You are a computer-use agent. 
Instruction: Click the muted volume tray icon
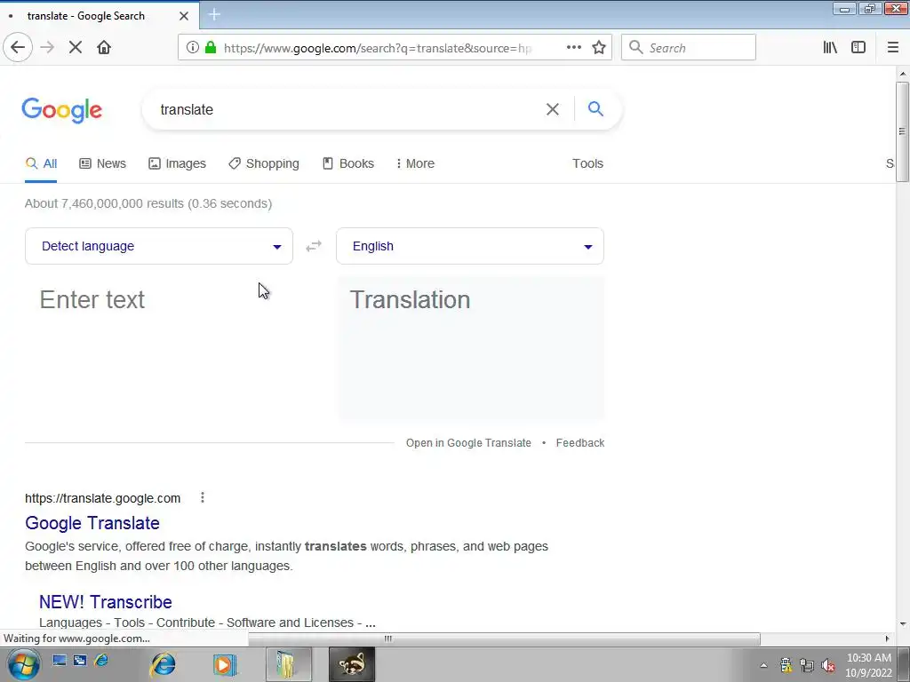[828, 665]
